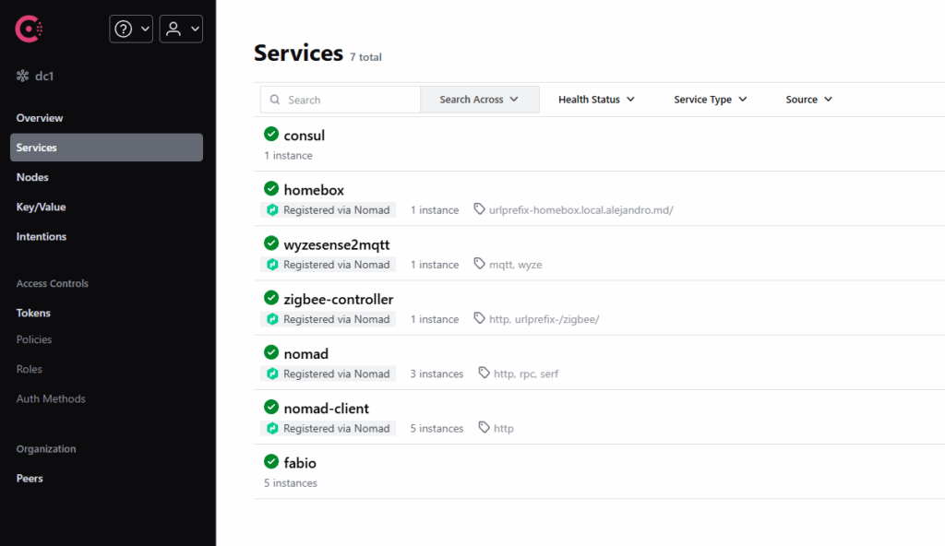
Task: Click the green health check beside consul
Action: (x=271, y=135)
